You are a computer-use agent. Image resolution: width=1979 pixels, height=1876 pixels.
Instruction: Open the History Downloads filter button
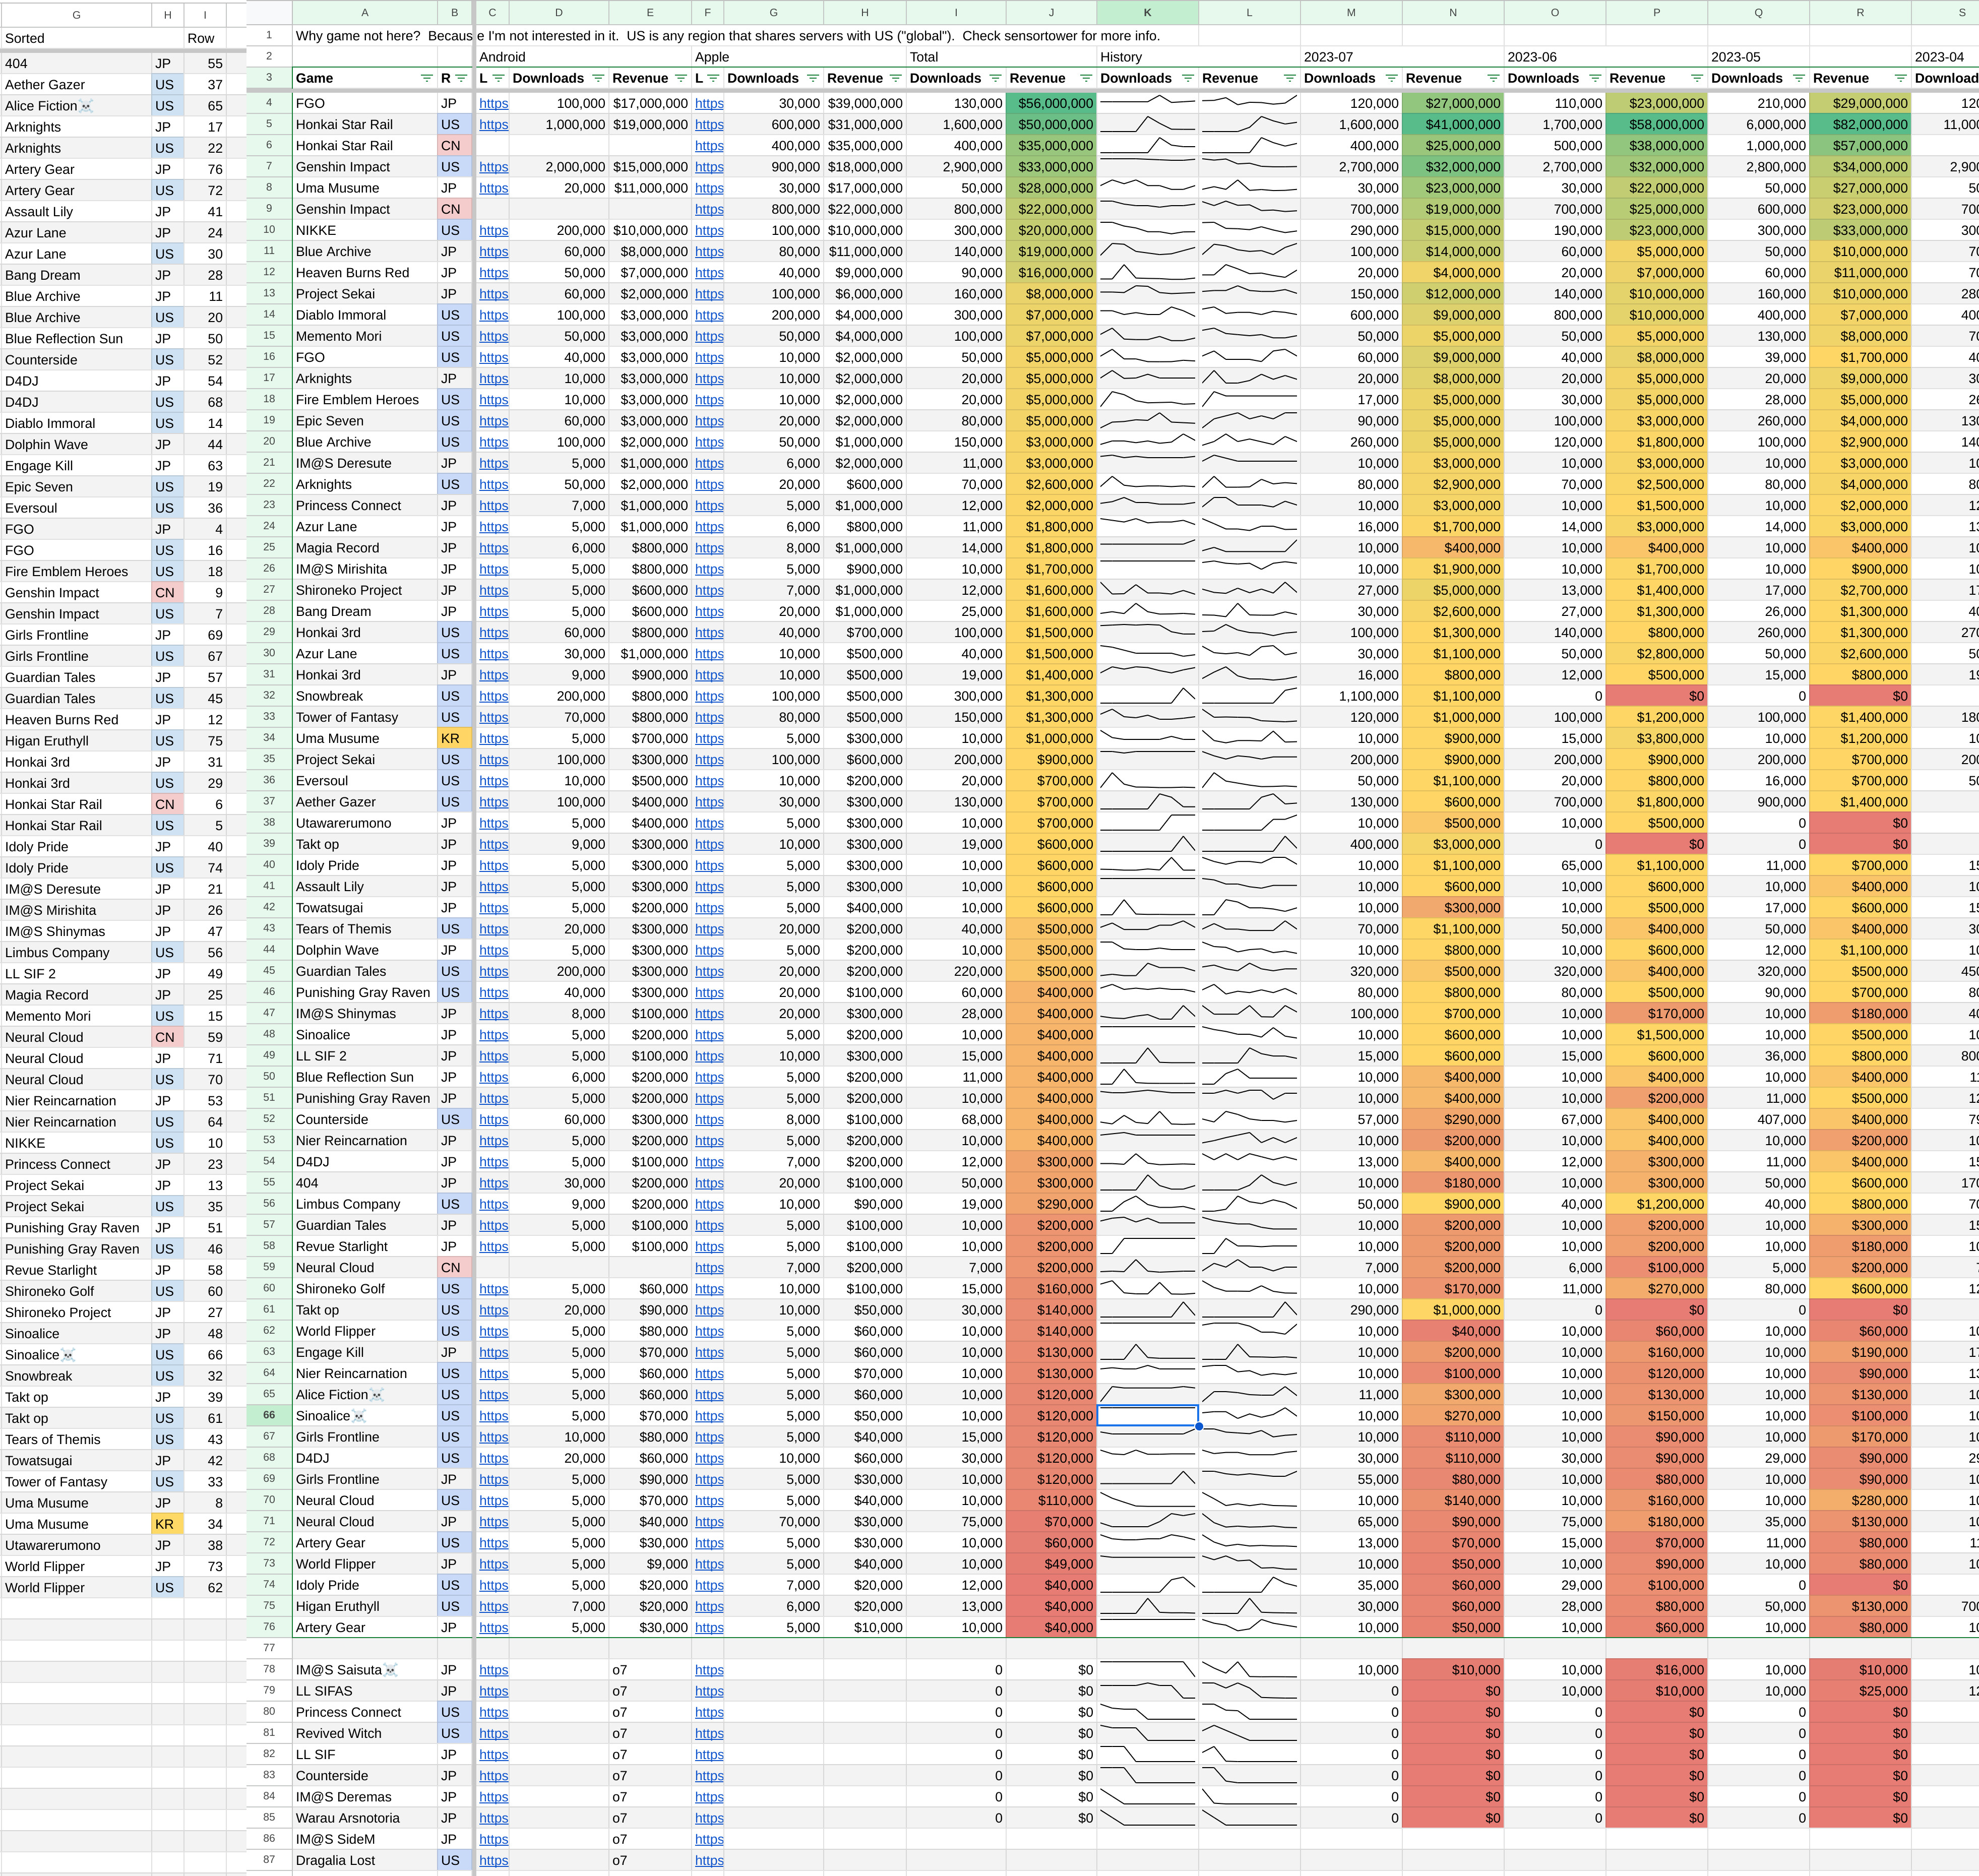(1188, 78)
